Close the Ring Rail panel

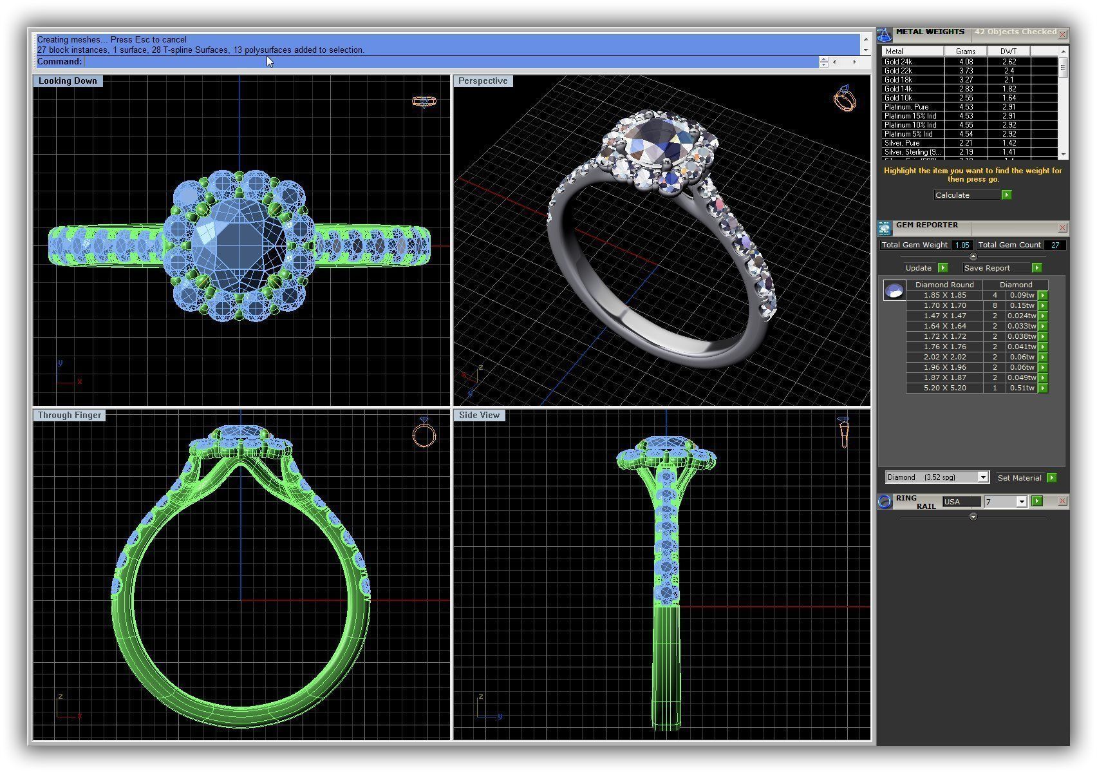click(x=1062, y=501)
